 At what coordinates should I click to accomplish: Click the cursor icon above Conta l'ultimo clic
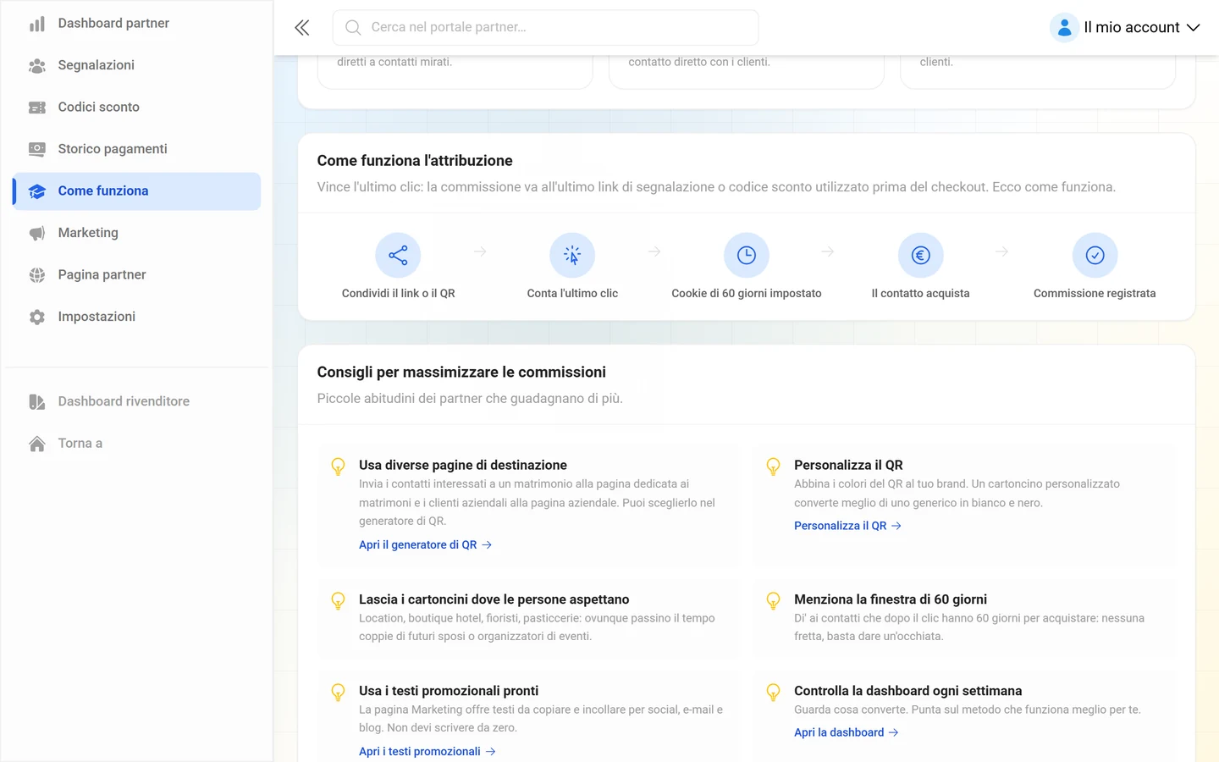click(572, 255)
